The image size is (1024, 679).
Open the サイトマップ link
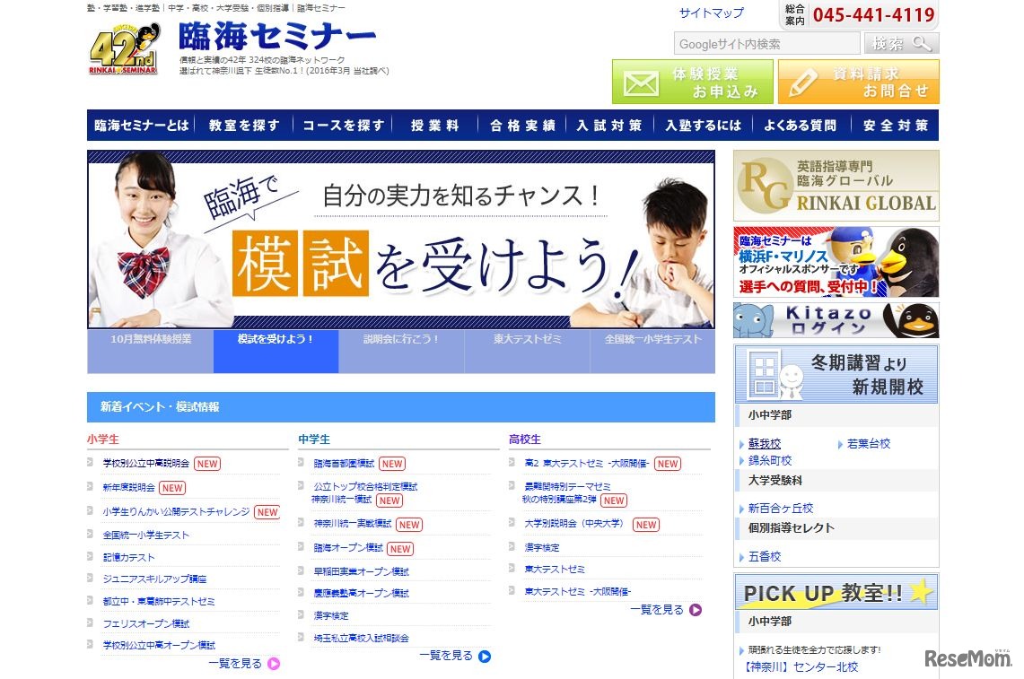711,13
